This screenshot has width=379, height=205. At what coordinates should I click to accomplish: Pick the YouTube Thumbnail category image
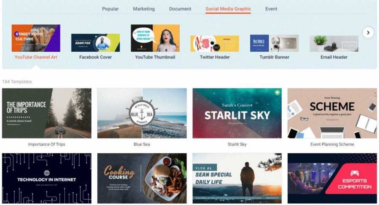155,38
